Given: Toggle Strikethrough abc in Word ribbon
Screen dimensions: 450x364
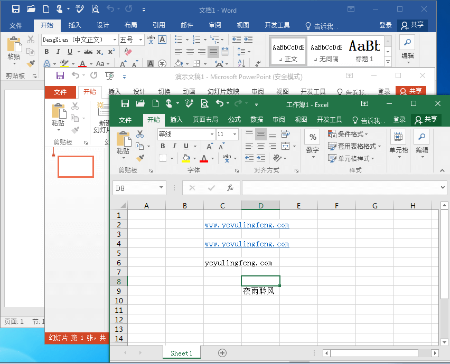Looking at the screenshot, I should pos(88,52).
